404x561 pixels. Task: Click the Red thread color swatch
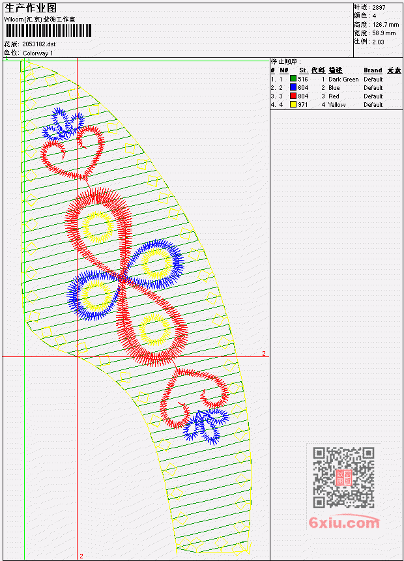coord(293,96)
